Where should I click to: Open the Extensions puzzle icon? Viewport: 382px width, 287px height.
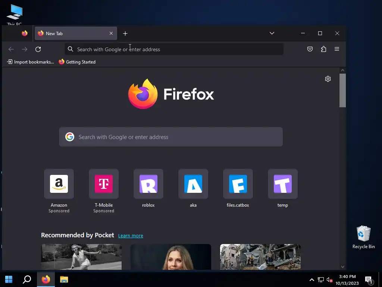pyautogui.click(x=323, y=49)
